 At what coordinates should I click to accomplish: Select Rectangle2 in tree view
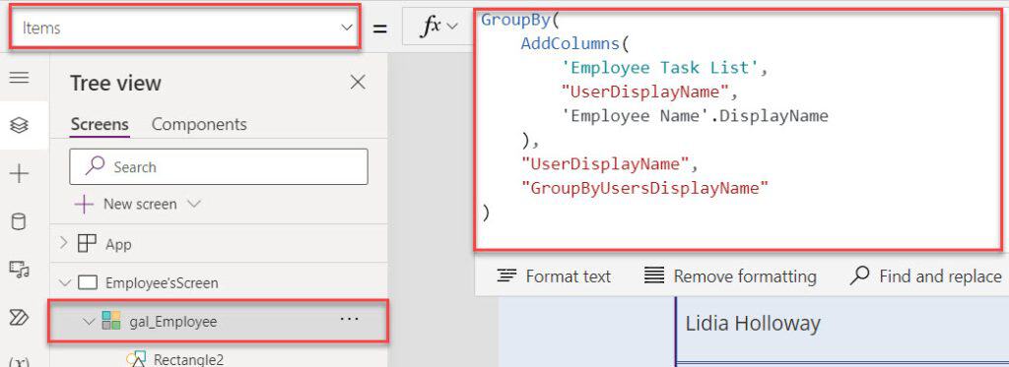pyautogui.click(x=188, y=359)
